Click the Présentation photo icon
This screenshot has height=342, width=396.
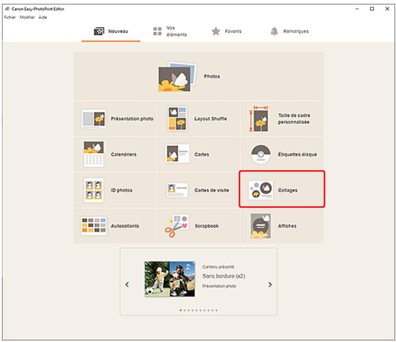point(94,119)
